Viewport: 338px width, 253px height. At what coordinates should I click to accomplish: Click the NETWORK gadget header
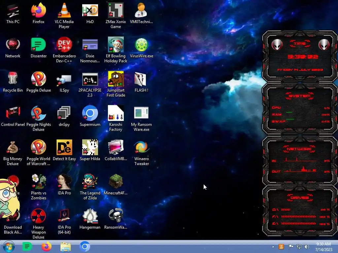[x=300, y=149]
